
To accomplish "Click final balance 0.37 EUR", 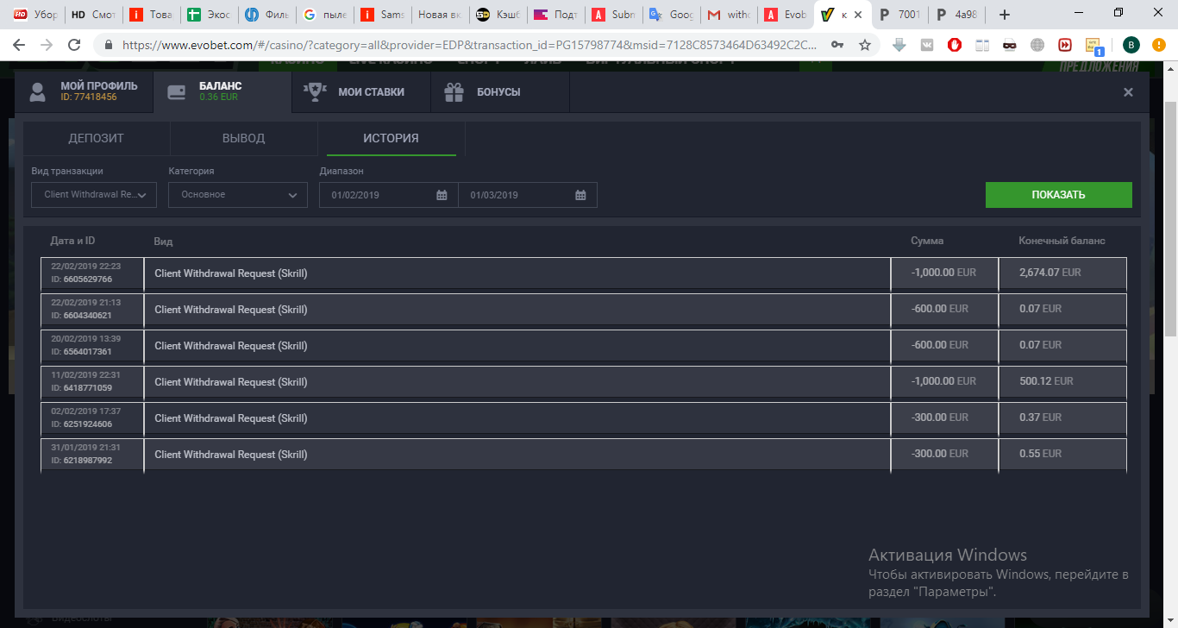I will click(1039, 418).
